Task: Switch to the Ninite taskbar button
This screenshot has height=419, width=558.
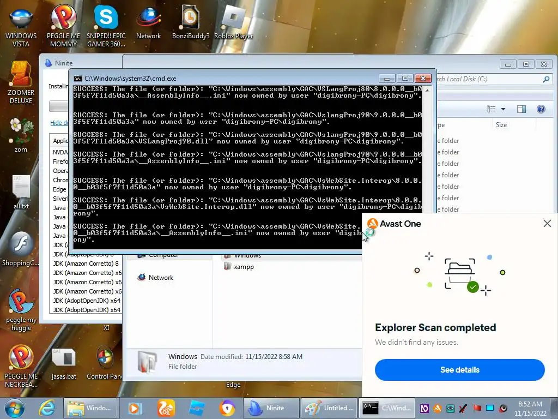Action: pos(271,408)
